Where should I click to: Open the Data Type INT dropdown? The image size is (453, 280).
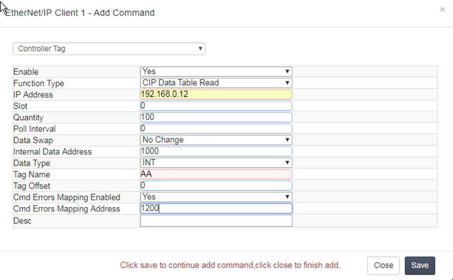pyautogui.click(x=216, y=163)
